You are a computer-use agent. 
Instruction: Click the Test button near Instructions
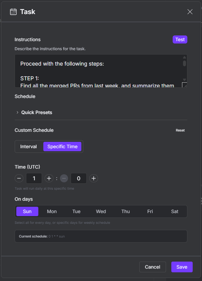click(x=180, y=39)
